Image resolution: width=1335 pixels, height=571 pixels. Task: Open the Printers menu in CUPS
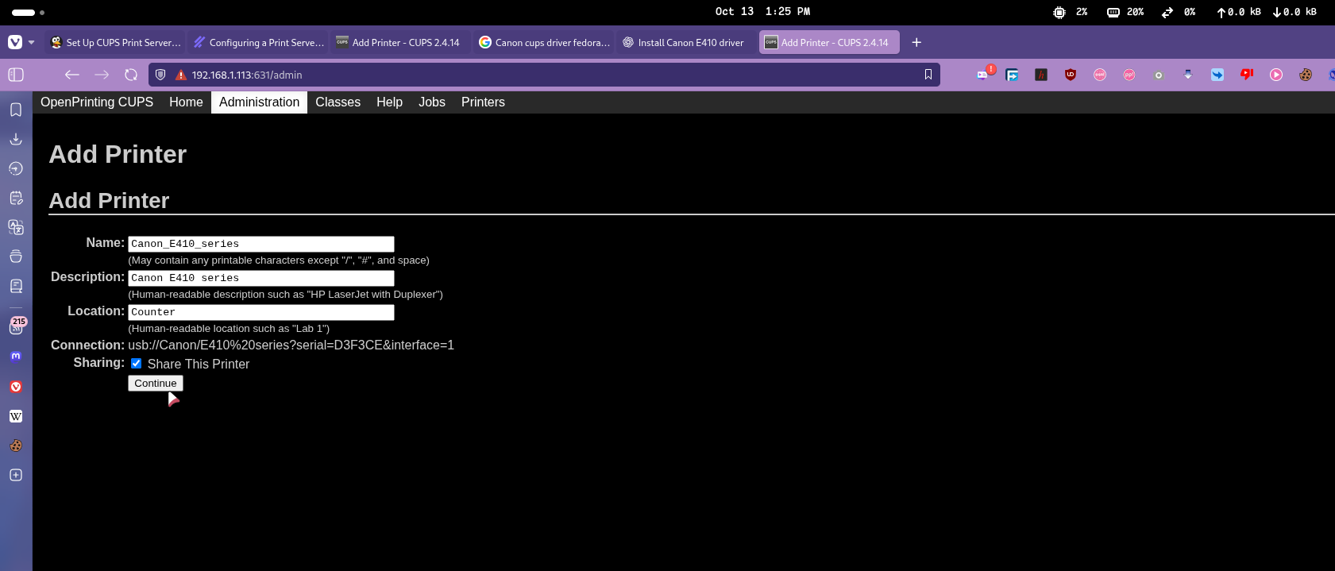(483, 102)
